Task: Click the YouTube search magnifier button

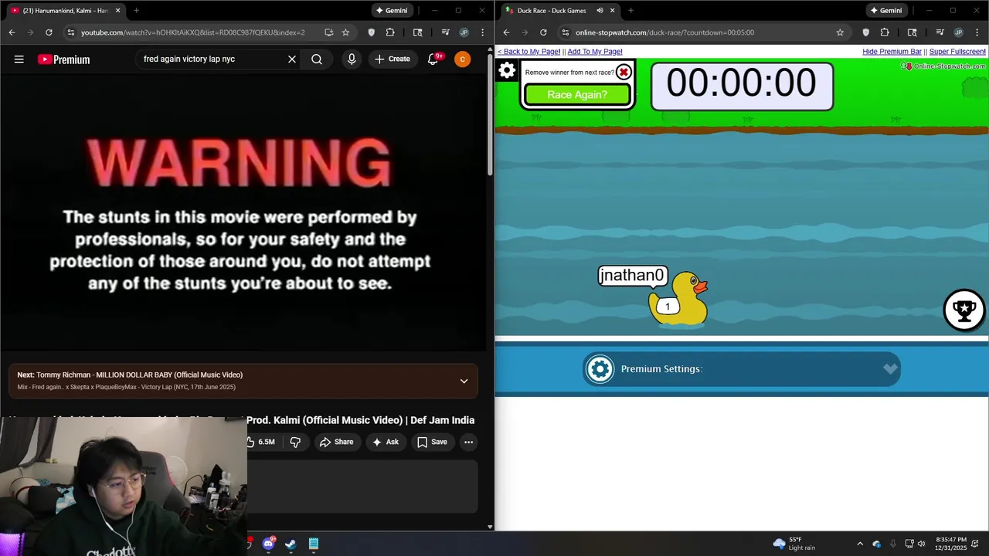Action: pos(317,59)
